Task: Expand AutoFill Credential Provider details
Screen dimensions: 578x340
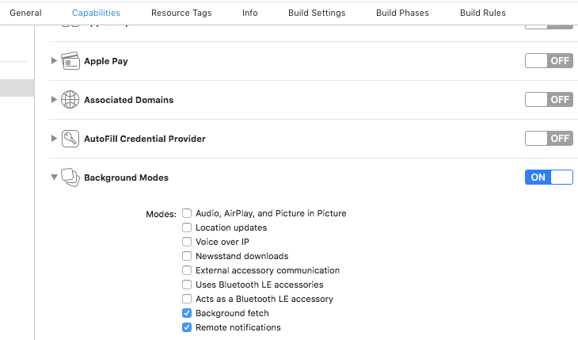Action: 54,139
